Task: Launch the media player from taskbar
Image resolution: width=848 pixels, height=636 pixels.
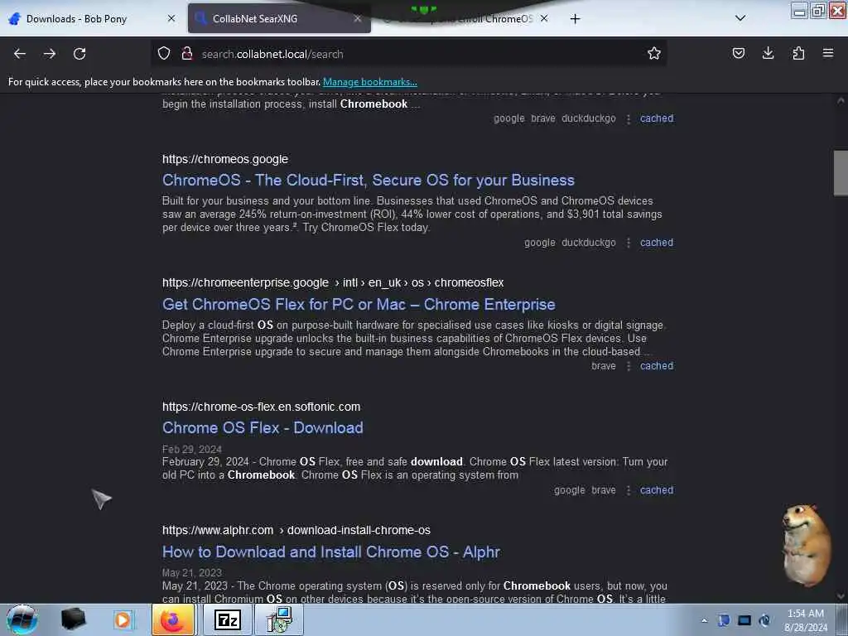Action: tap(123, 620)
